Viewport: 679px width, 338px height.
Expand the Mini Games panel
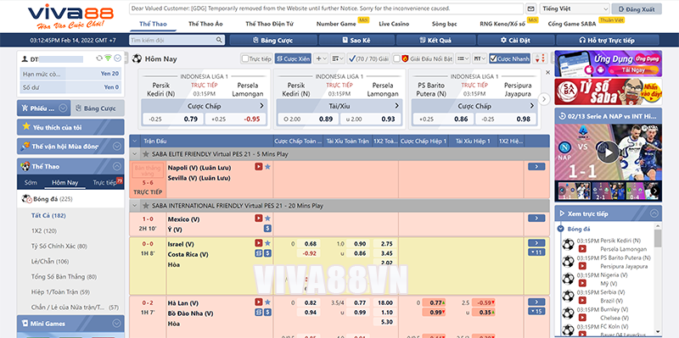pyautogui.click(x=117, y=324)
